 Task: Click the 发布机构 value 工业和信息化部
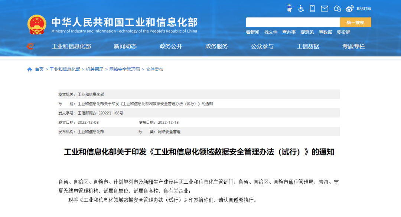tap(91, 132)
